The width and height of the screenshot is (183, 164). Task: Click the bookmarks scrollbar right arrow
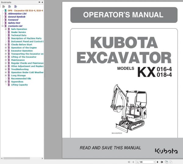point(42,159)
